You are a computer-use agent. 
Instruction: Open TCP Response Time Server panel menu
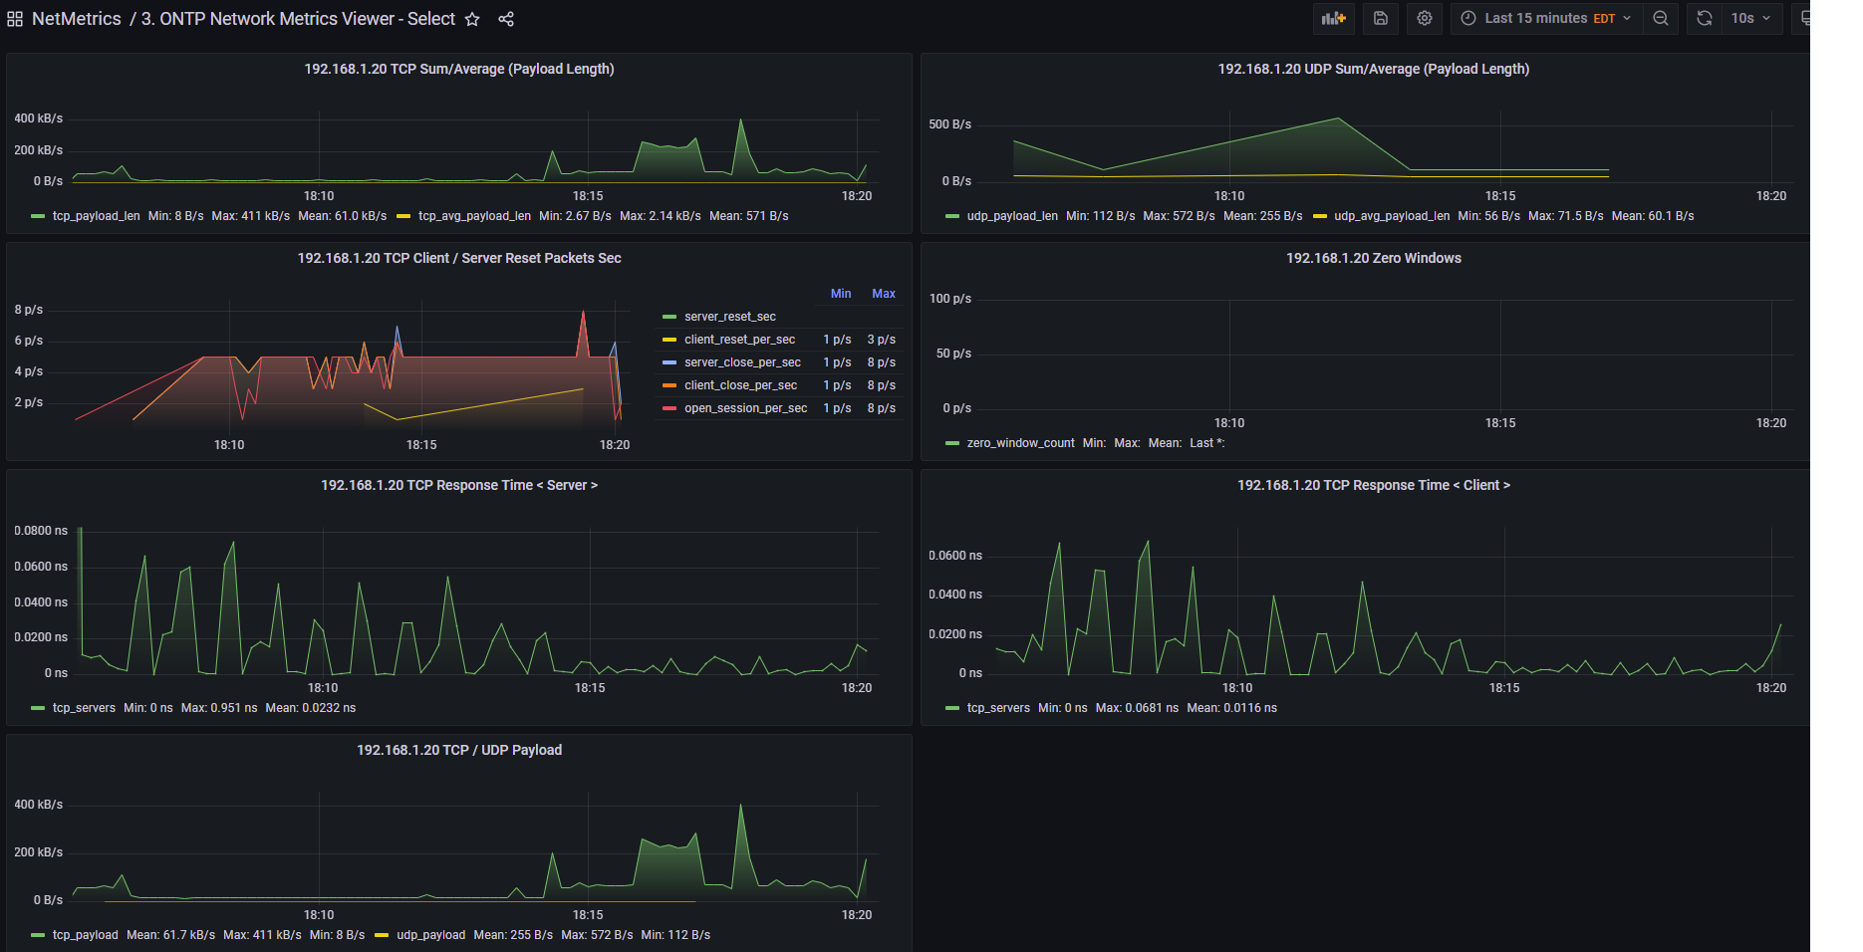459,485
